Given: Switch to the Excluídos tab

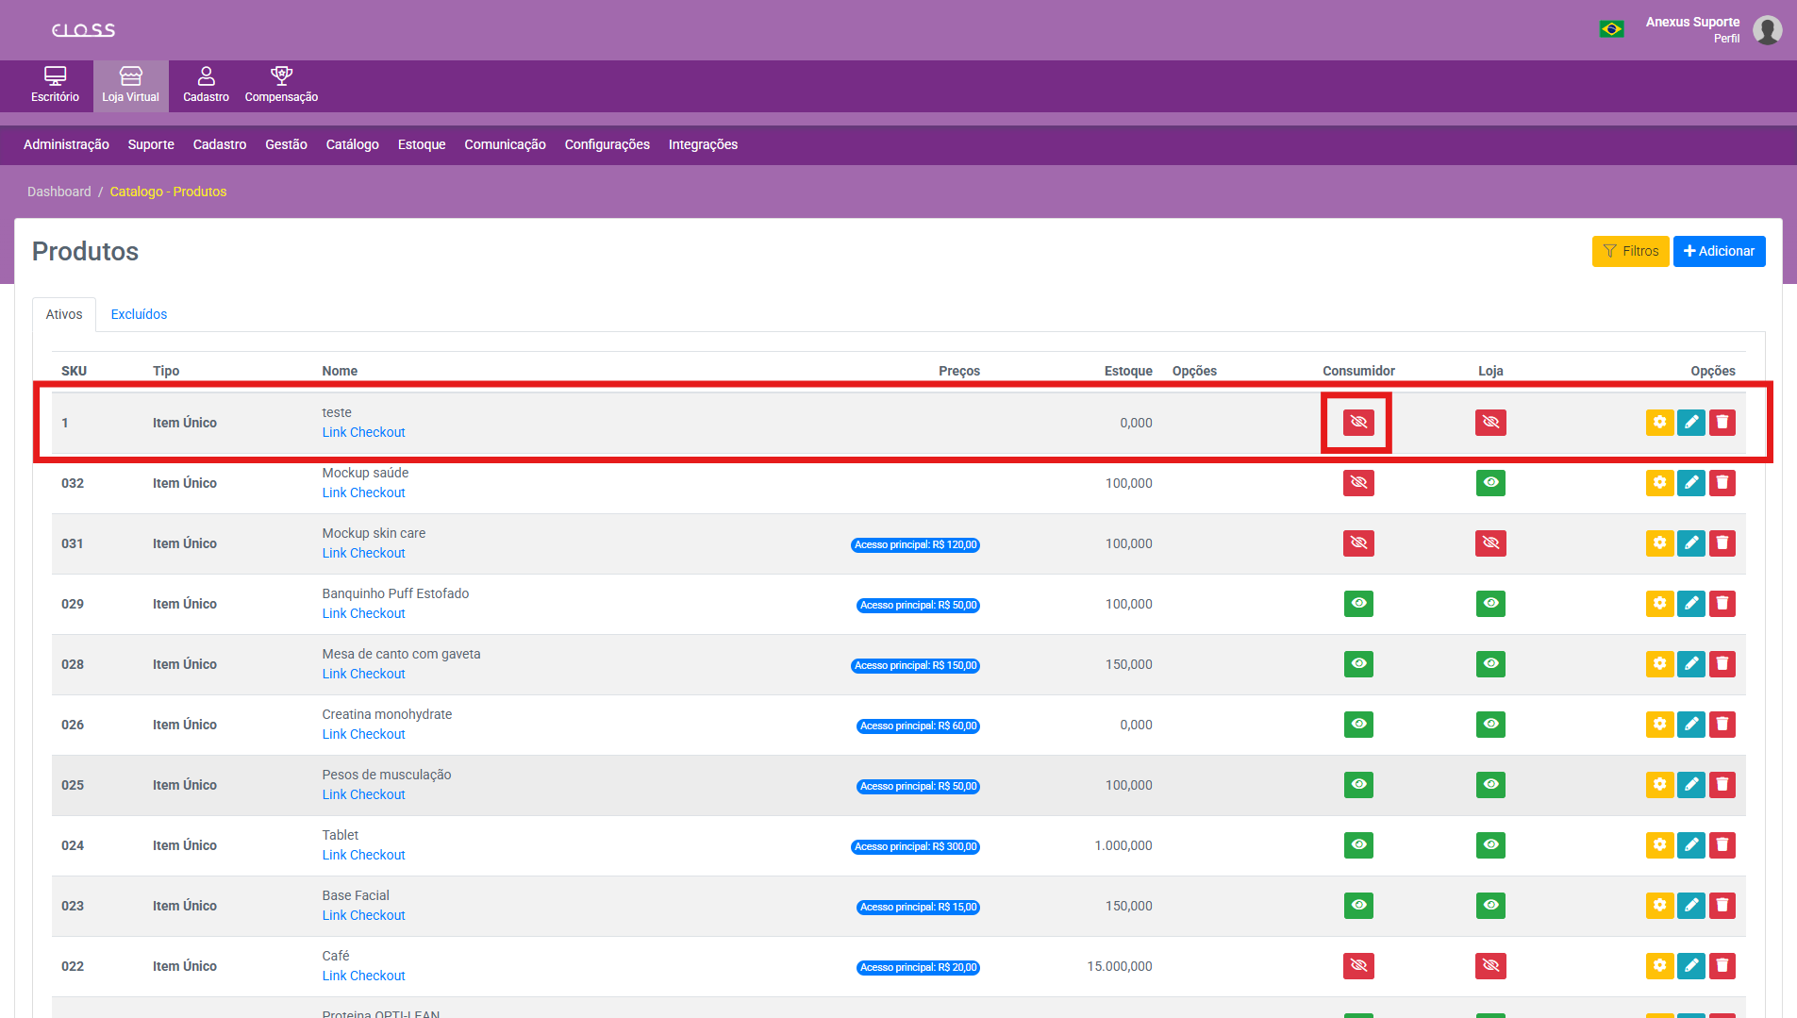Looking at the screenshot, I should pyautogui.click(x=139, y=314).
